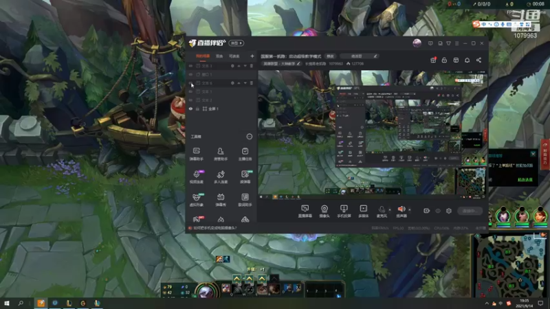The height and width of the screenshot is (309, 550).
Task: Hide the 全屏 1 source
Action: coord(191,108)
